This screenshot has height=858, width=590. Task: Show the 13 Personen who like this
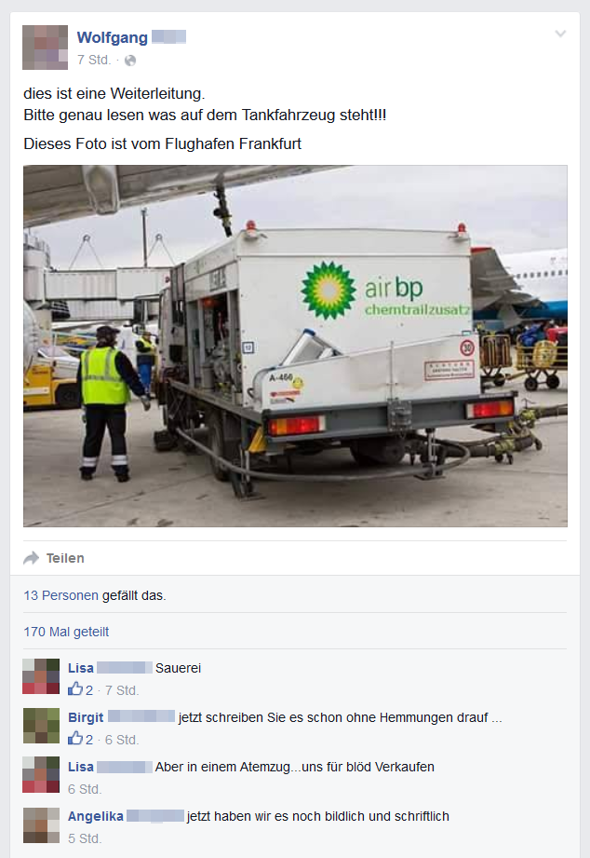[60, 595]
